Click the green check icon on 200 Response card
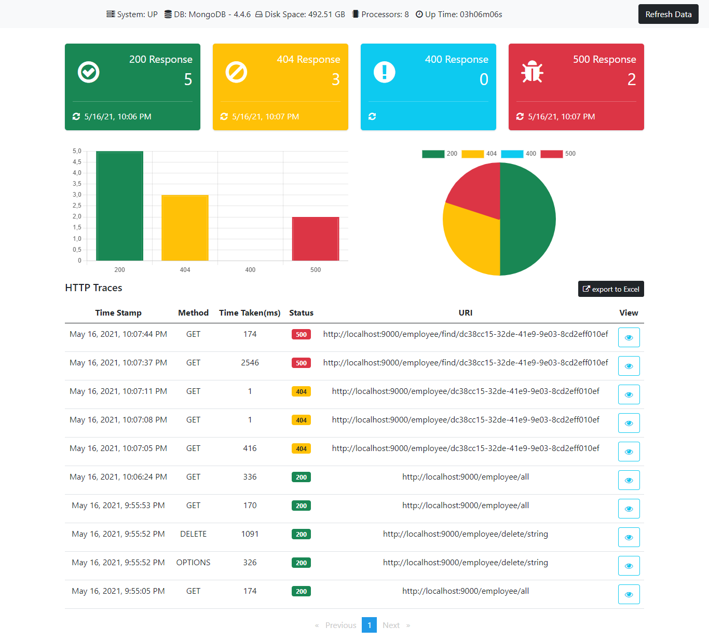The image size is (709, 641). 88,72
